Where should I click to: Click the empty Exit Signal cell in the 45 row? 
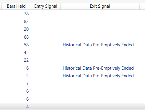(x=100, y=53)
